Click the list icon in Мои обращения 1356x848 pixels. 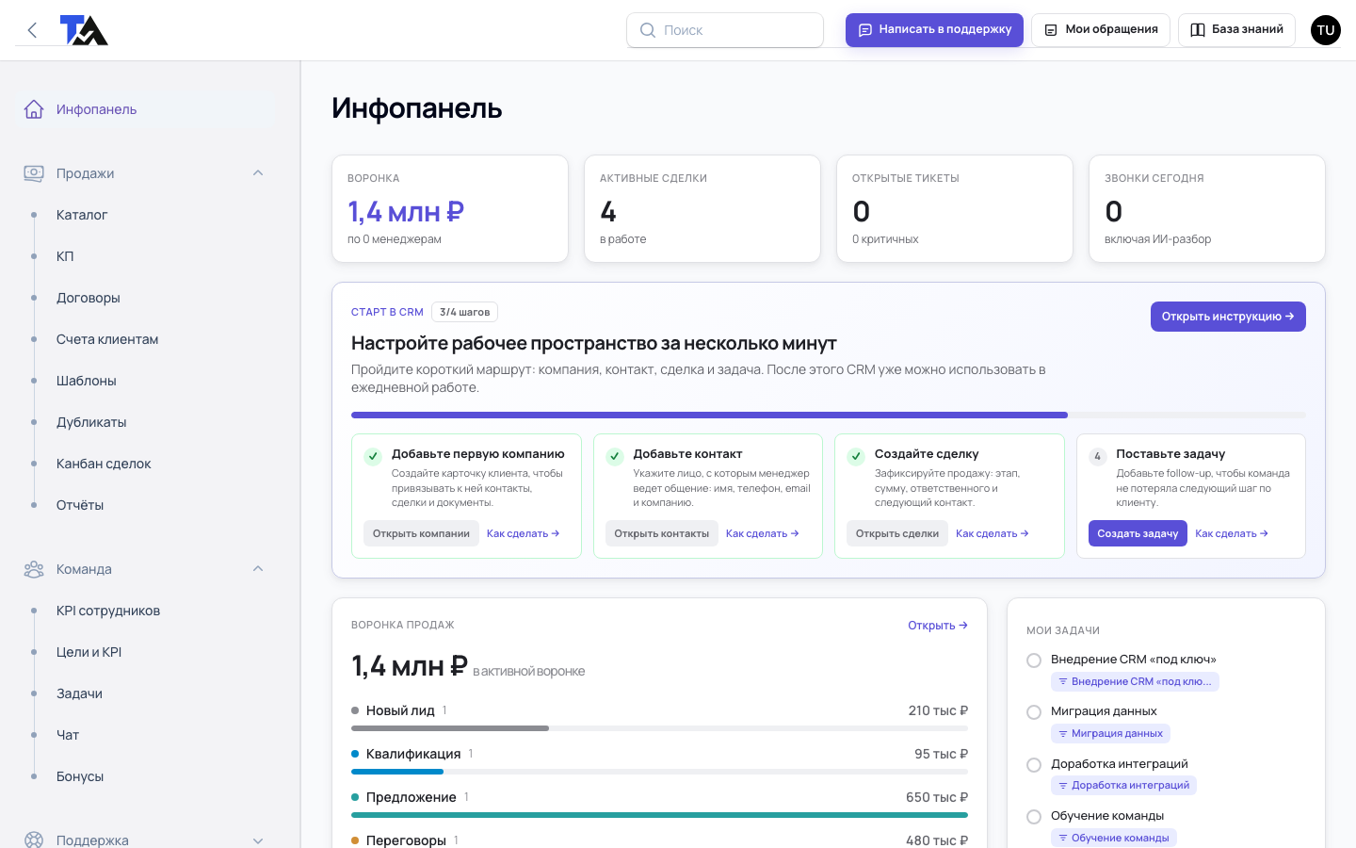coord(1051,30)
